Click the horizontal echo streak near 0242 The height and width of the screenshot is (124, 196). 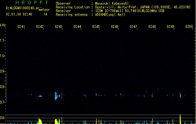coord(40,96)
